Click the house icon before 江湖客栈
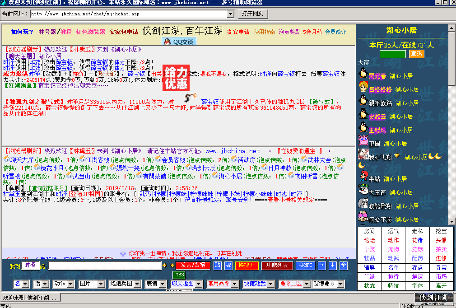 (82, 159)
